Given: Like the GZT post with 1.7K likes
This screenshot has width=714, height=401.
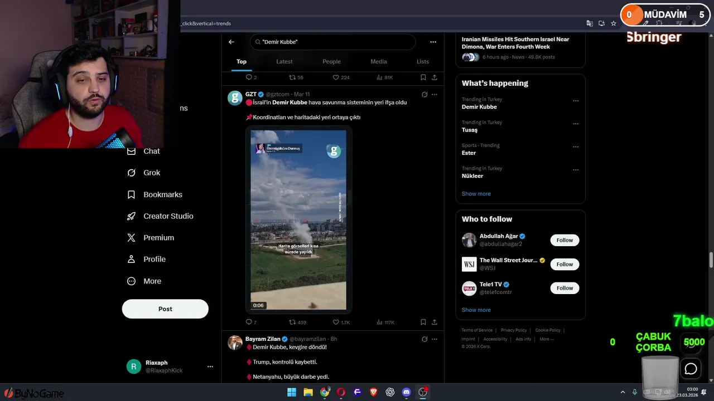Looking at the screenshot, I should click(341, 322).
